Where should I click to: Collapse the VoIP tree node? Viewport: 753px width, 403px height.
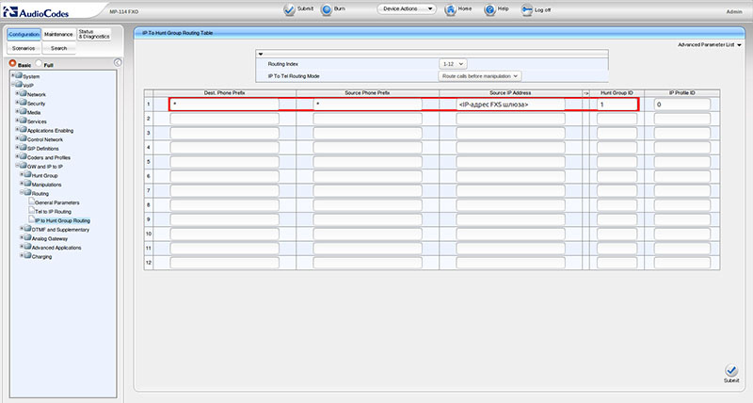13,85
